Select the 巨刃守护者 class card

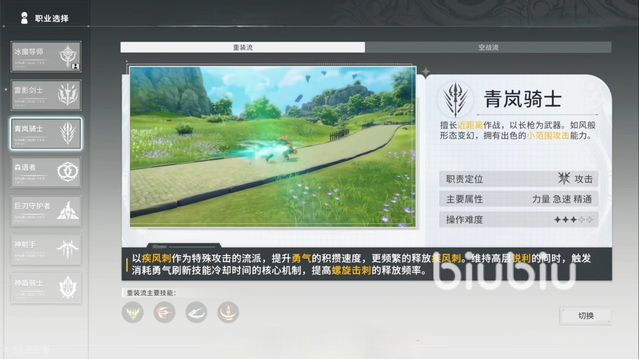[46, 210]
